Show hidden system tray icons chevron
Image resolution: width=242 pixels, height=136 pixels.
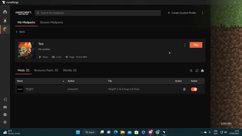(x=202, y=132)
